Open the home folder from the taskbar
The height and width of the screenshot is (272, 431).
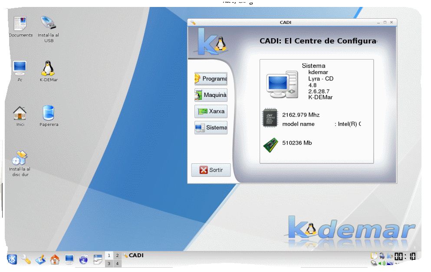[x=55, y=259]
